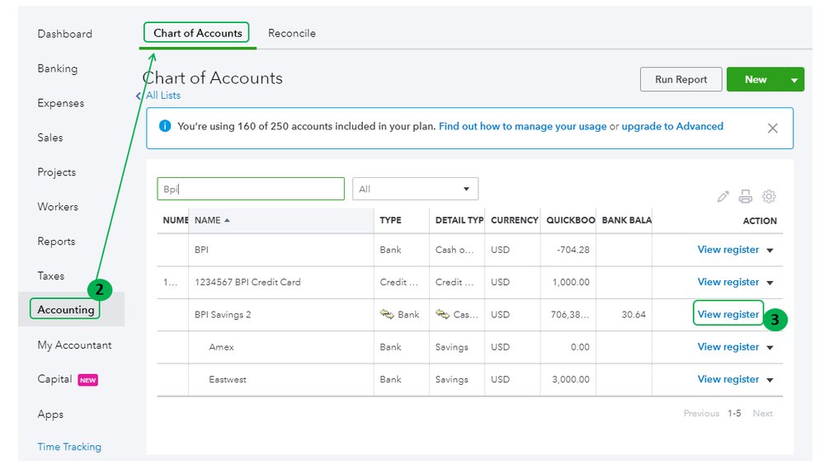Viewport: 824px width, 464px height.
Task: Select the Chart of Accounts tab
Action: 197,33
